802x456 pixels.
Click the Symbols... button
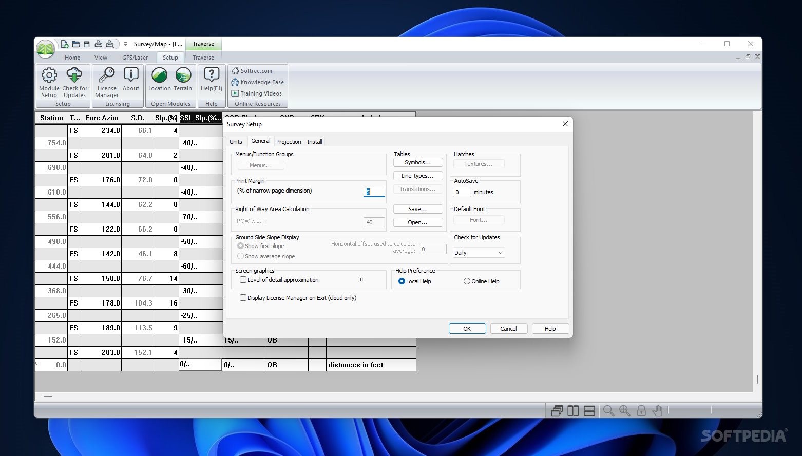(418, 162)
